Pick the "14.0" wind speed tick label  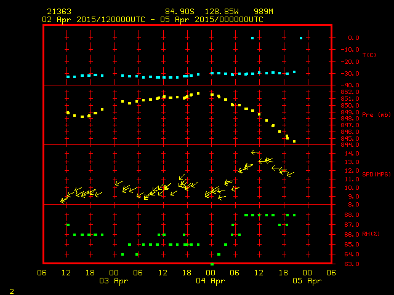click(x=352, y=154)
